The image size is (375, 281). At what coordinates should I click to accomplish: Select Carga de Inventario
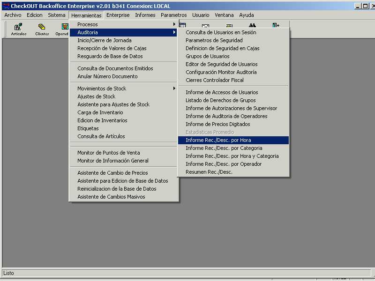click(x=123, y=112)
